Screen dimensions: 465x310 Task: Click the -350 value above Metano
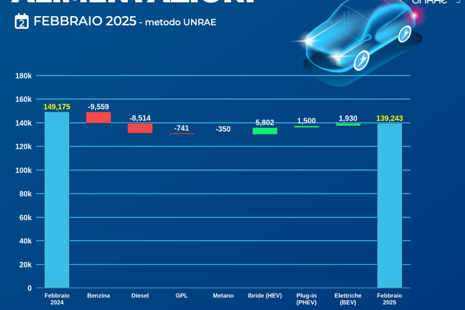pos(223,129)
